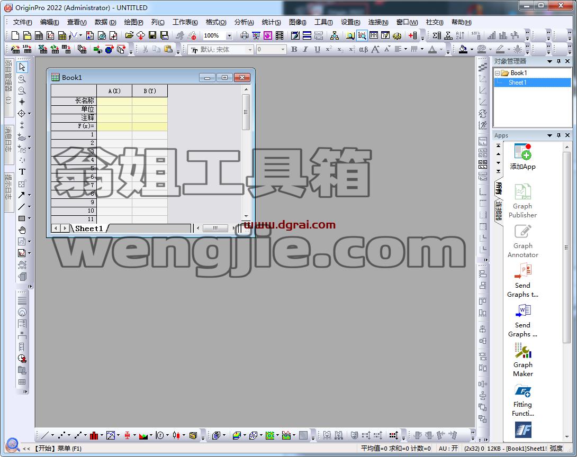The height and width of the screenshot is (457, 577).
Task: Toggle superscript formatting
Action: [329, 49]
